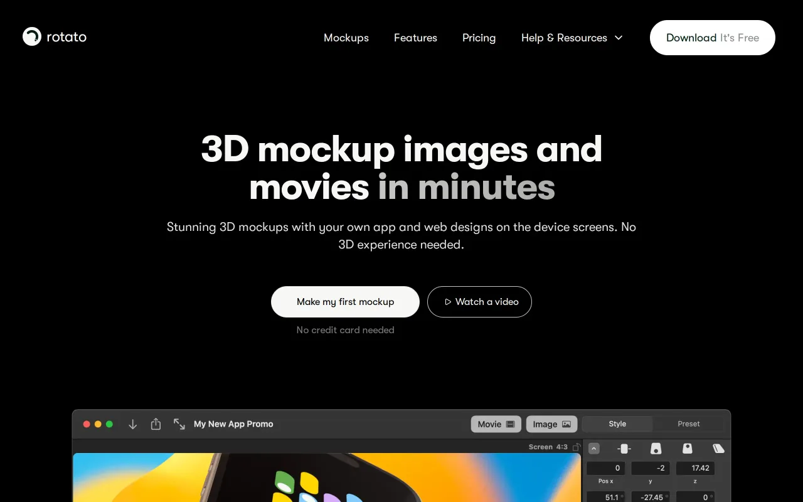The image size is (803, 502).
Task: Click the screen rotate icon next to 4:3
Action: click(577, 447)
